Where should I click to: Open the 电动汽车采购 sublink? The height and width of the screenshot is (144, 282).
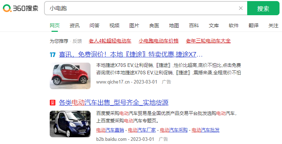174,130
